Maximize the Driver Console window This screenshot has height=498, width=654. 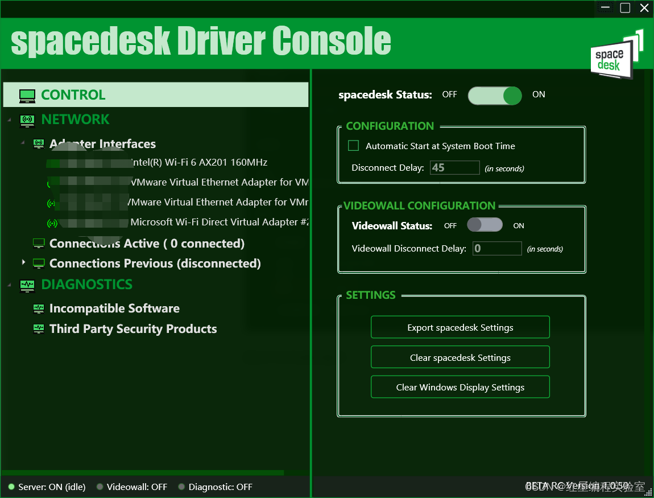pos(625,8)
